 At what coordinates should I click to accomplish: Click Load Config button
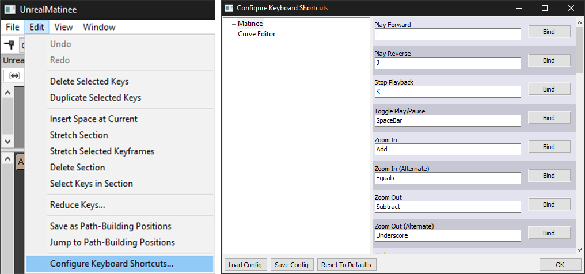click(245, 265)
